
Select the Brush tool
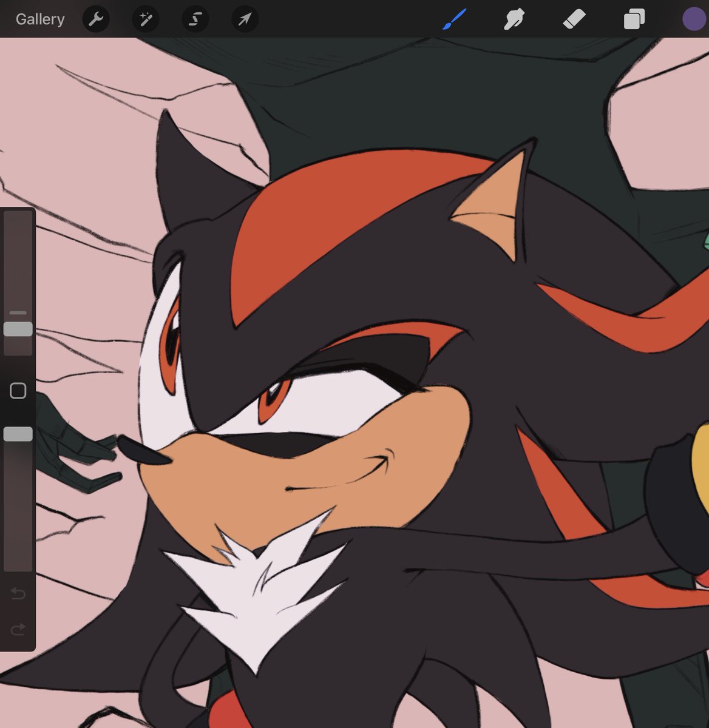click(x=454, y=19)
